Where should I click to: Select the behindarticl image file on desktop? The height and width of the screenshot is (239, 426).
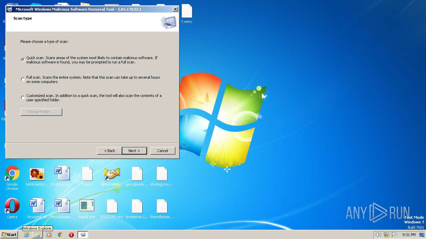(37, 177)
